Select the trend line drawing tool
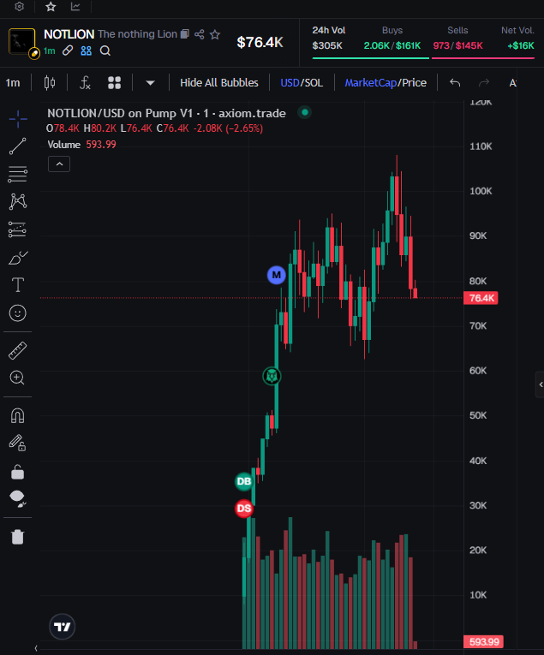The image size is (544, 655). click(17, 146)
